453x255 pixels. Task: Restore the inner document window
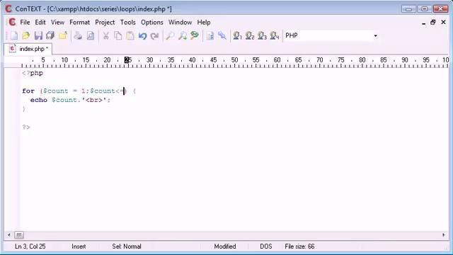click(433, 22)
